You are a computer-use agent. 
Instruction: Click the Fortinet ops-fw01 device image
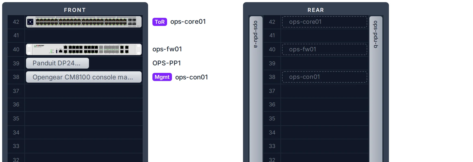pos(84,49)
